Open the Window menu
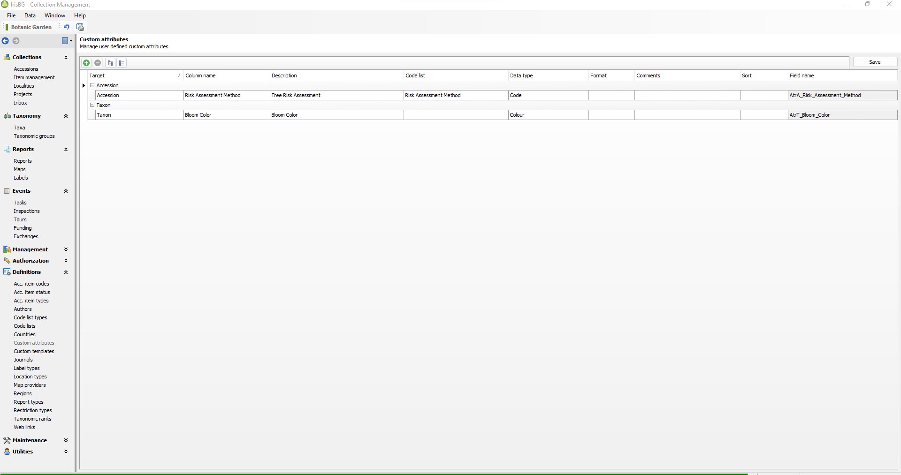901x475 pixels. [x=55, y=15]
